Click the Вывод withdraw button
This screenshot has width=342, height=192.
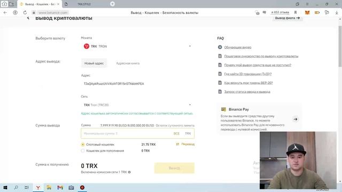click(174, 168)
